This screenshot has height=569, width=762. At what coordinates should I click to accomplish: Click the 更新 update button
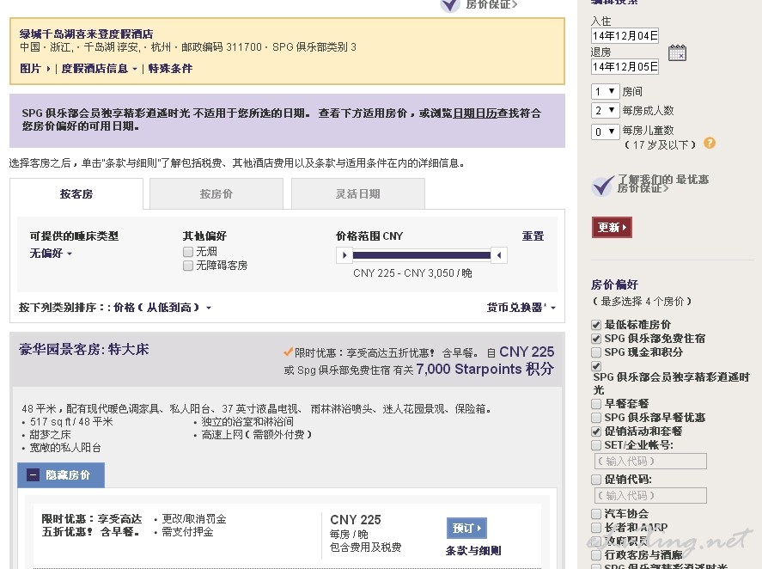point(612,227)
